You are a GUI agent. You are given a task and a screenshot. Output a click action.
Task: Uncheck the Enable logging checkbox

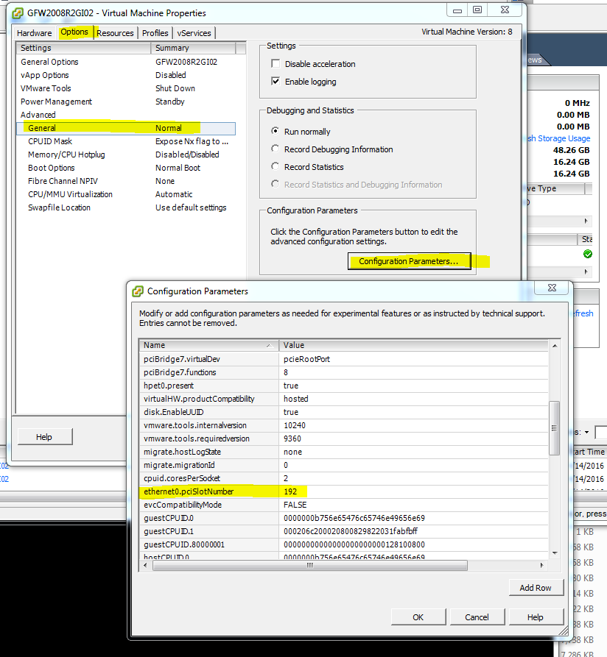(276, 81)
